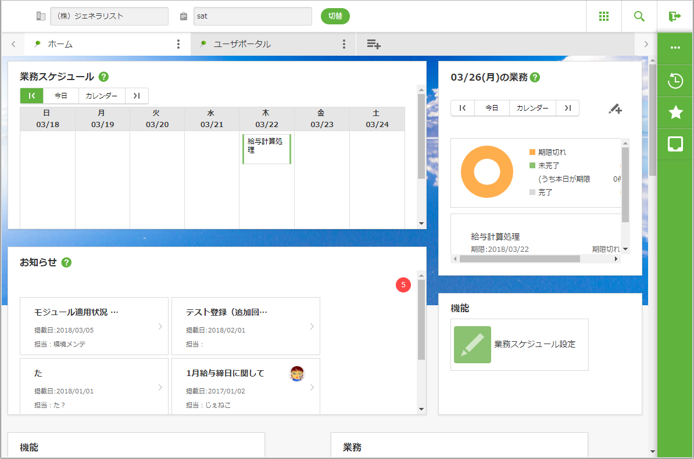Click the add tab list-plus icon

coord(374,44)
